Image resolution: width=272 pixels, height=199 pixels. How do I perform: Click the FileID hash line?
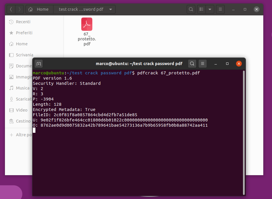point(85,115)
